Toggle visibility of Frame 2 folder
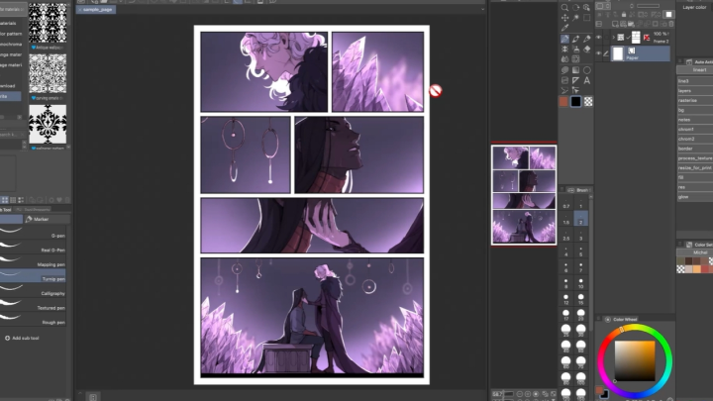The image size is (713, 401). point(600,38)
